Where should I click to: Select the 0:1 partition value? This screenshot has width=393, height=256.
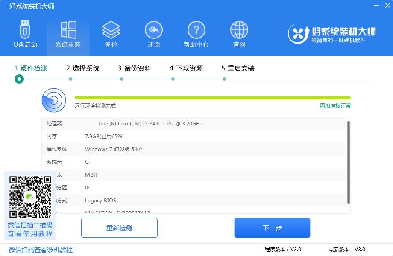click(x=88, y=188)
